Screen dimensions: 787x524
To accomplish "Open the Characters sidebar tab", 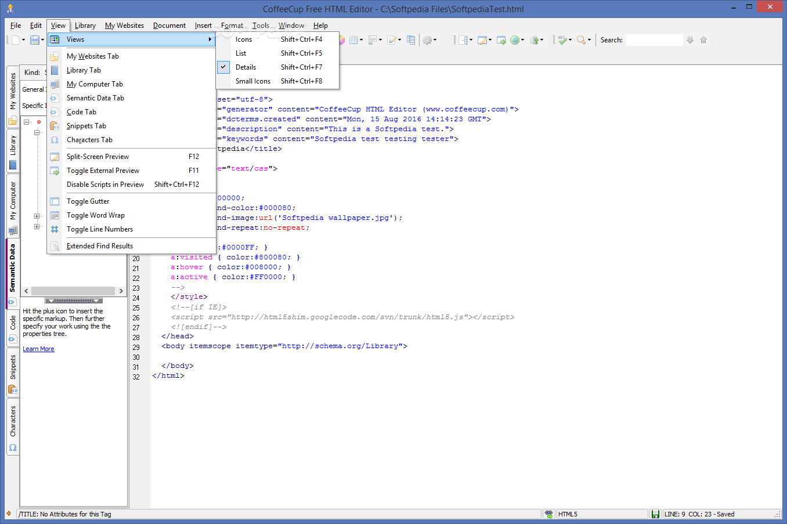I will [x=13, y=427].
